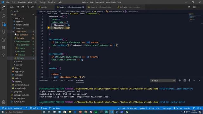The width and height of the screenshot is (203, 114).
Task: Collapse all folders in explorer
Action: (32, 7)
